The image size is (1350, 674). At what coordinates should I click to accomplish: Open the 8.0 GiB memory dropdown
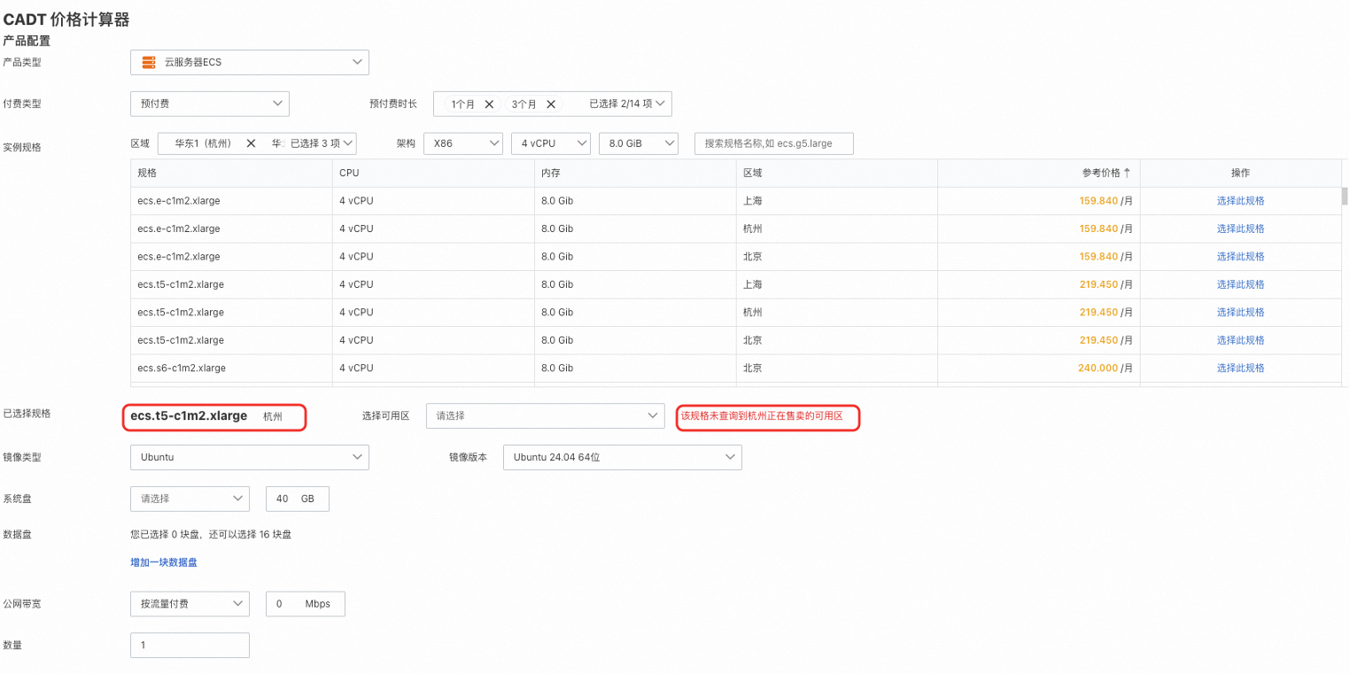(x=639, y=143)
